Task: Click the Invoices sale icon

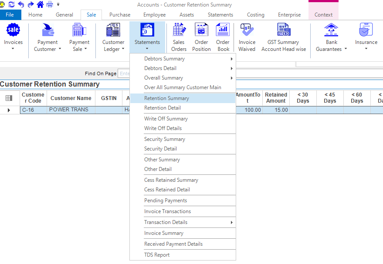Action: point(13,30)
